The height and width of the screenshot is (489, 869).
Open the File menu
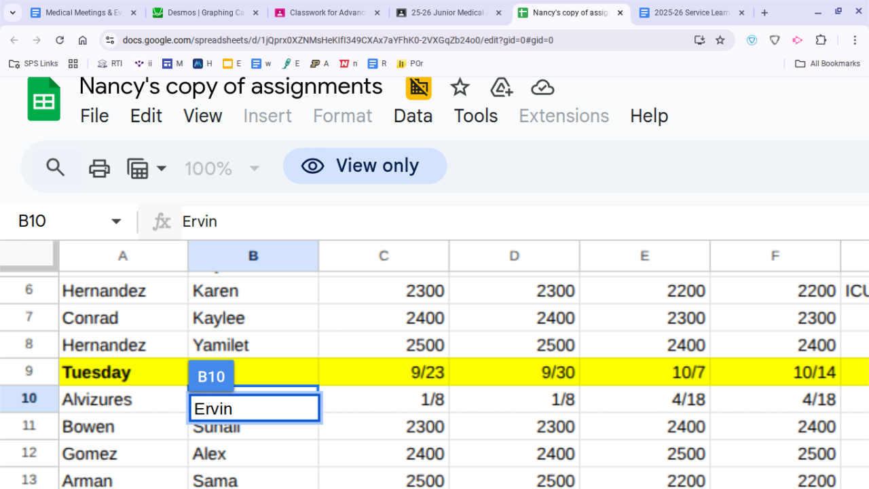(x=94, y=116)
